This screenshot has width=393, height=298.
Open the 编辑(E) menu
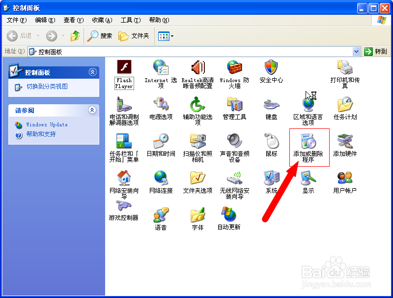click(x=45, y=20)
